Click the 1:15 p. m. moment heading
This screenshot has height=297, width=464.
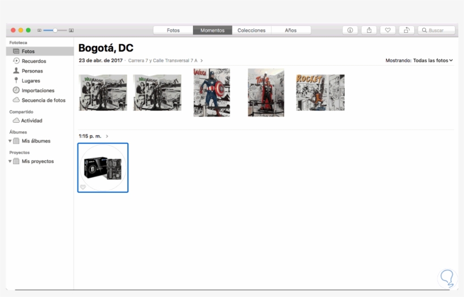[90, 136]
